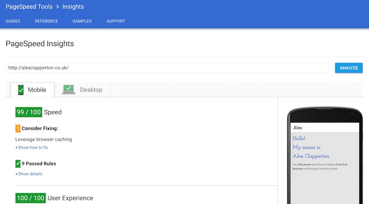Viewport: 369px width, 204px height.
Task: Click the Insights breadcrumb title
Action: pos(73,6)
